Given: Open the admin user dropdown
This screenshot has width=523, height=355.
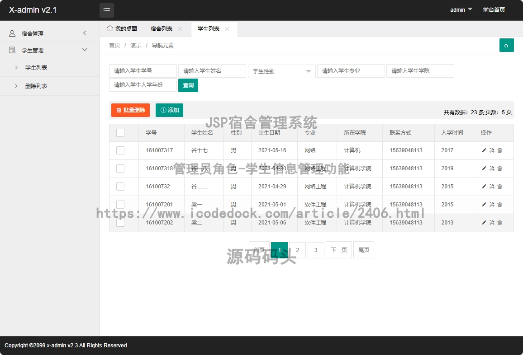Looking at the screenshot, I should 461,9.
